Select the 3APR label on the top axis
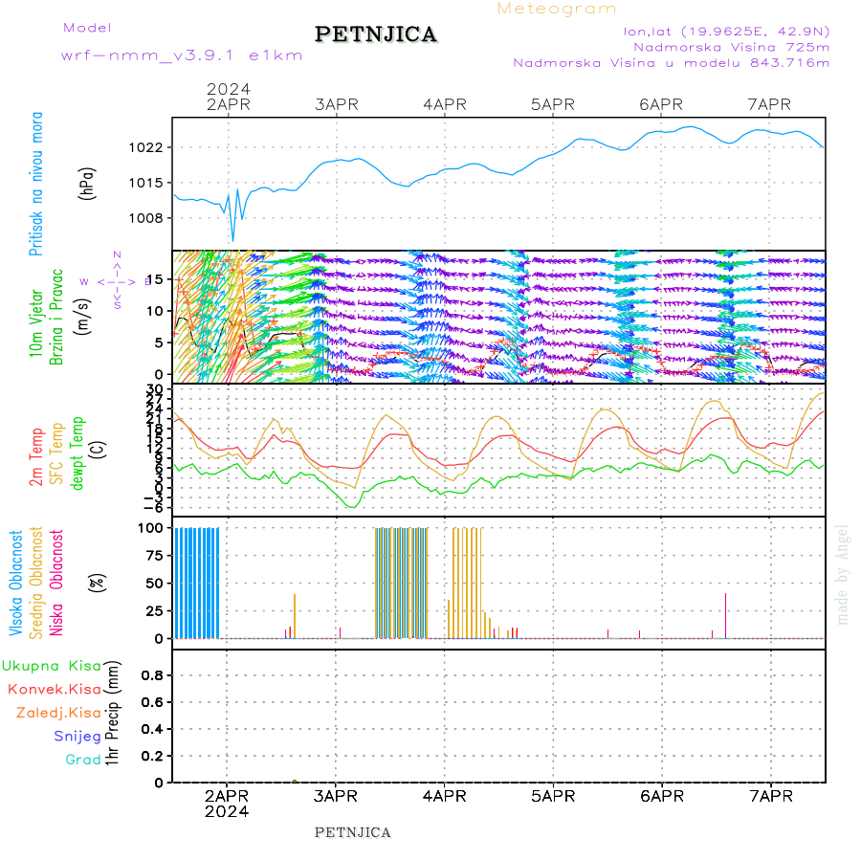 [337, 104]
